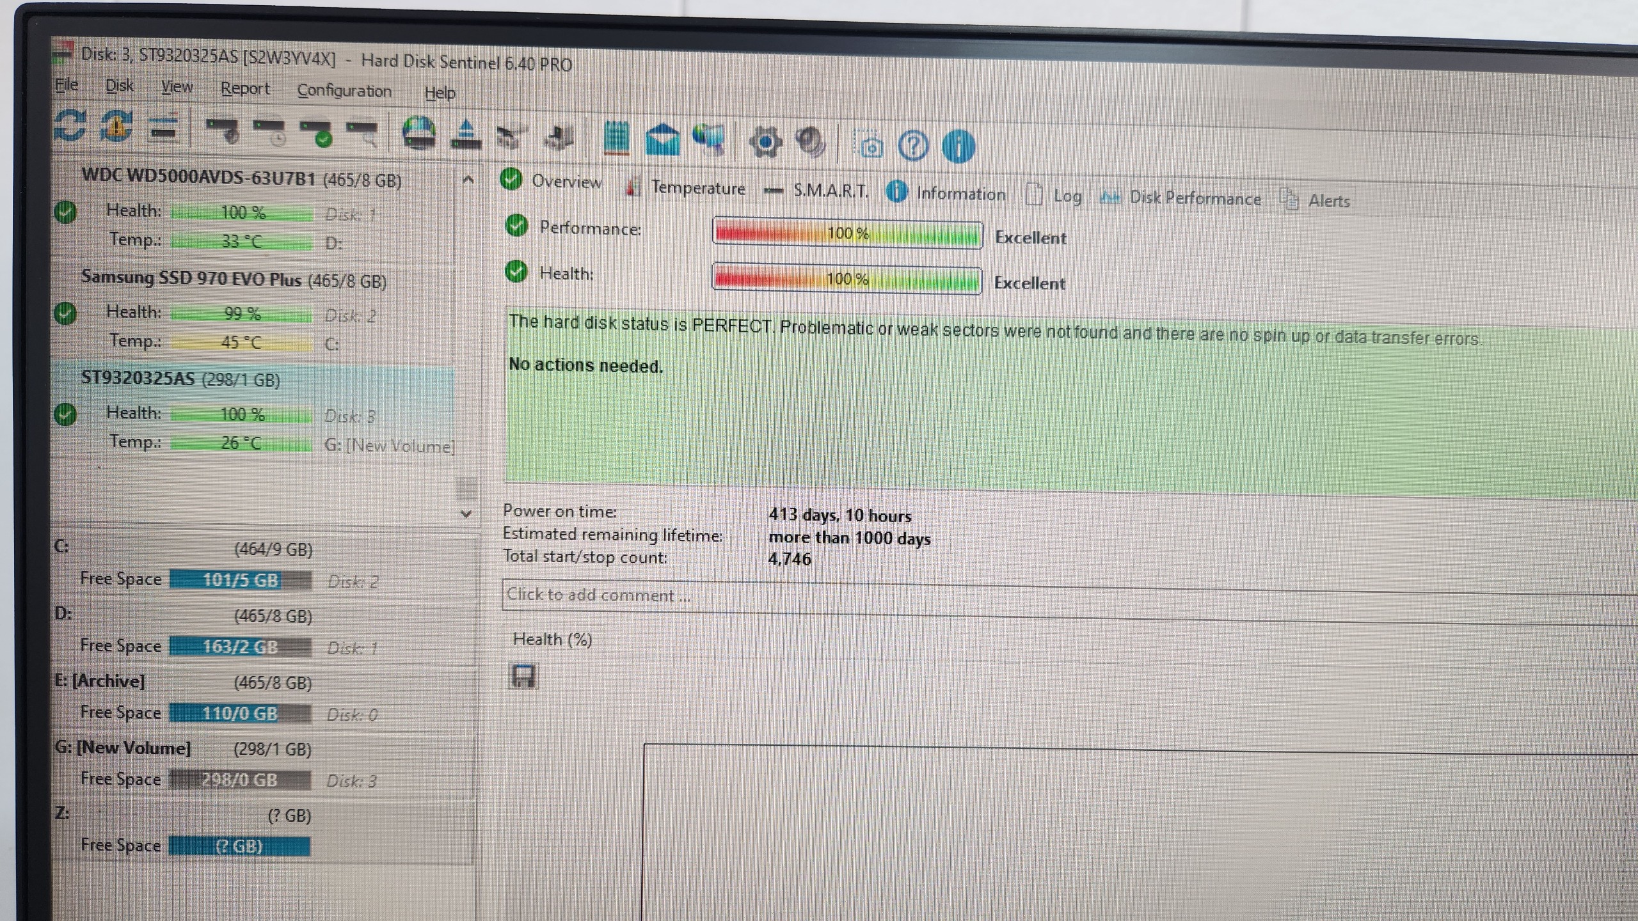1638x921 pixels.
Task: Click the disk test icon with gray dial
Action: pyautogui.click(x=223, y=130)
